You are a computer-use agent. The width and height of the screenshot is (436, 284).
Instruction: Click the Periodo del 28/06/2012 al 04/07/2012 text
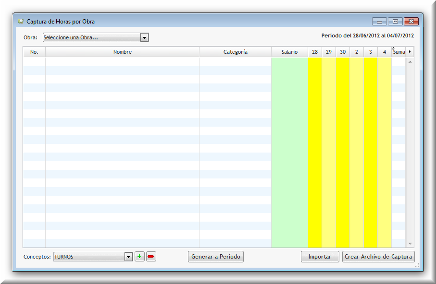[x=368, y=35]
